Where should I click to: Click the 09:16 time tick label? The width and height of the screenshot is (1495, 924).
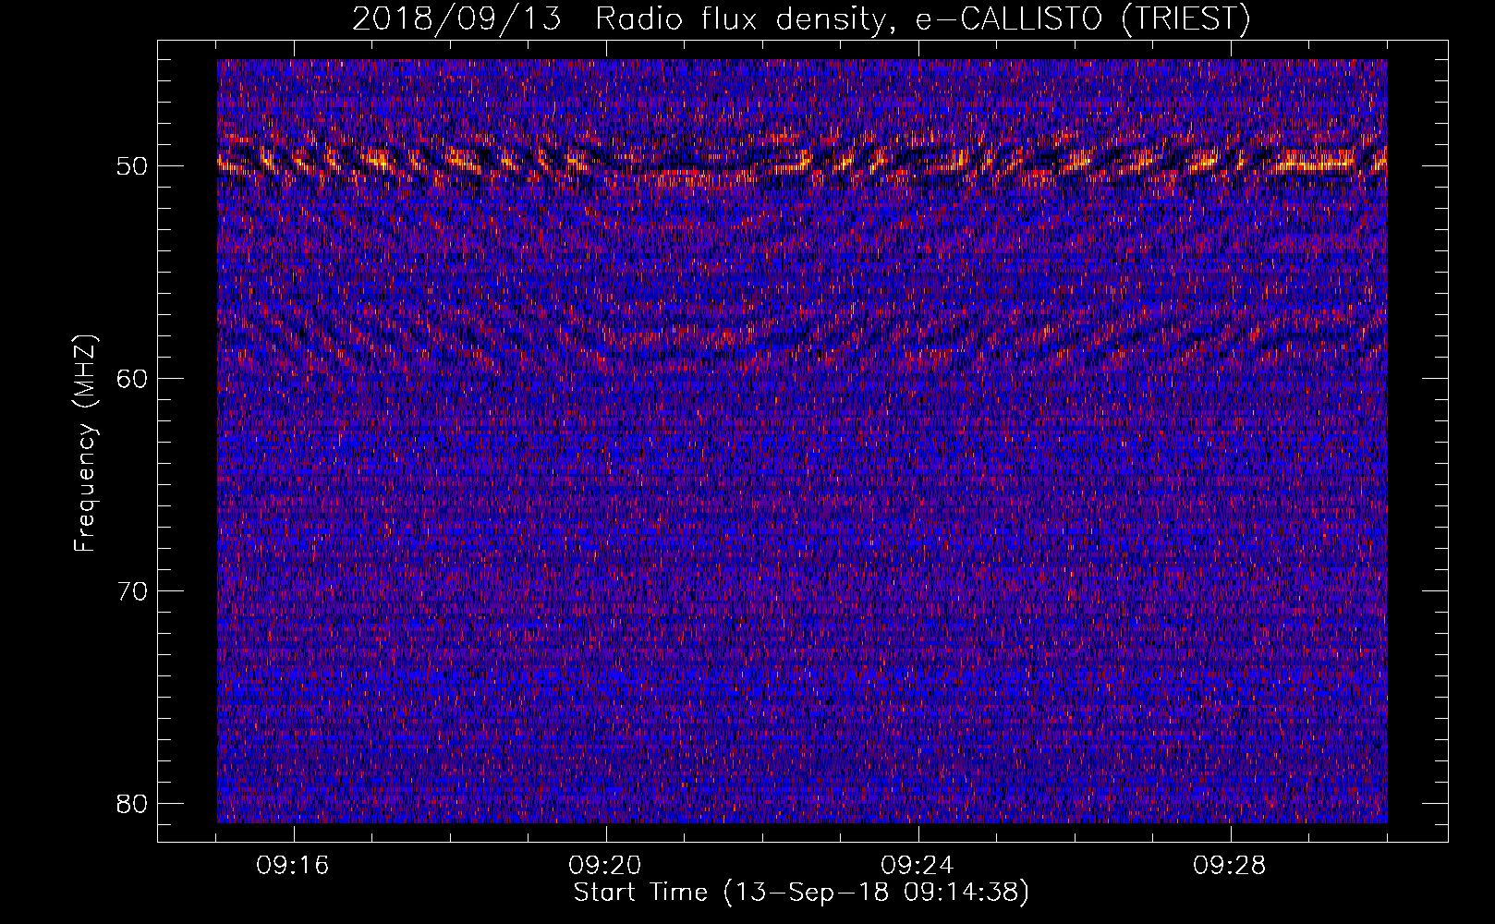coord(294,866)
